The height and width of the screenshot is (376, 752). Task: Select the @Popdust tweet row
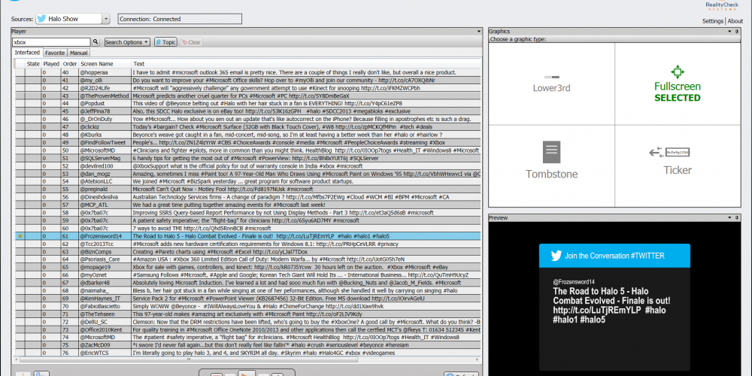(248, 103)
